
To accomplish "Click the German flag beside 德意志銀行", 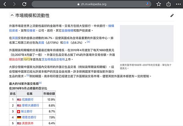I will coord(19,117).
